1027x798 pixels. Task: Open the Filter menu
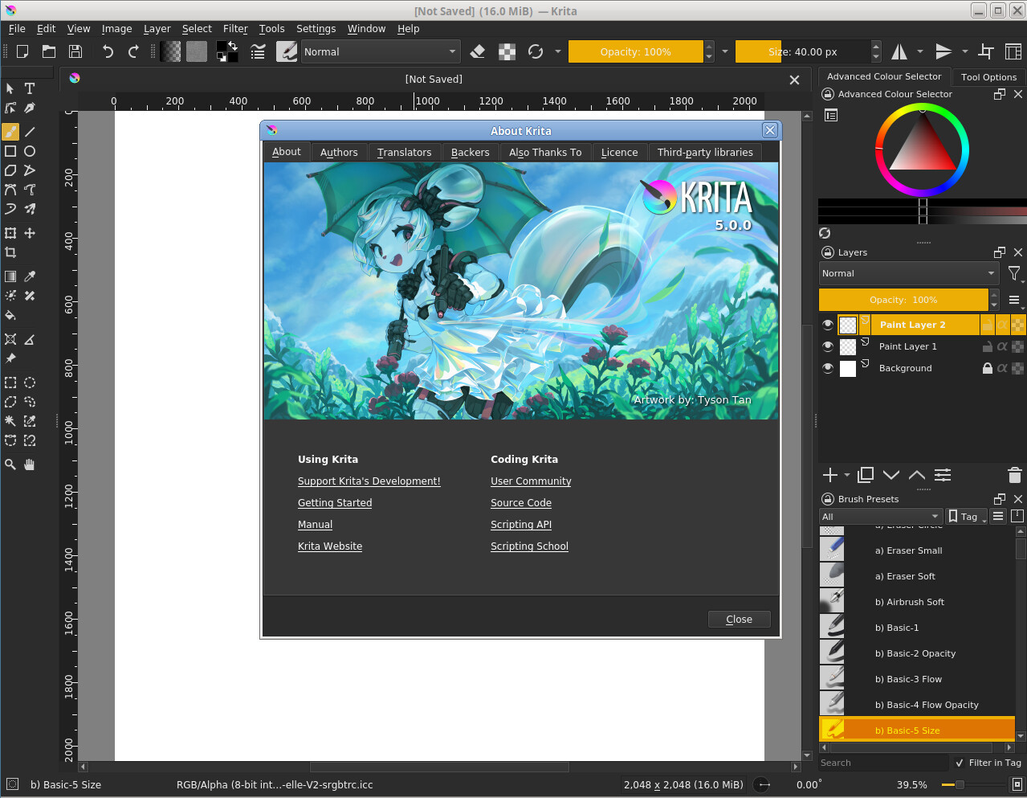235,28
